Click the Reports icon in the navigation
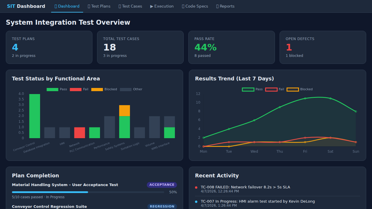Screen dimensions: 372x209 pyautogui.click(x=218, y=6)
